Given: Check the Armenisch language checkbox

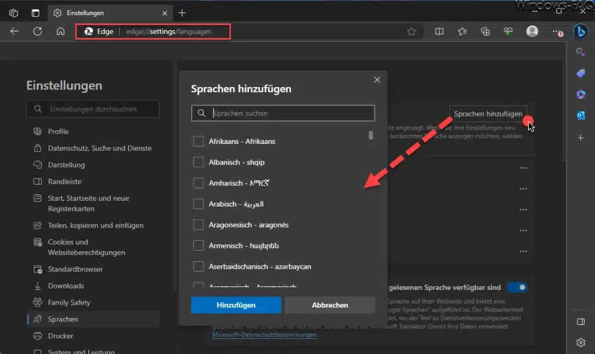Looking at the screenshot, I should tap(199, 245).
